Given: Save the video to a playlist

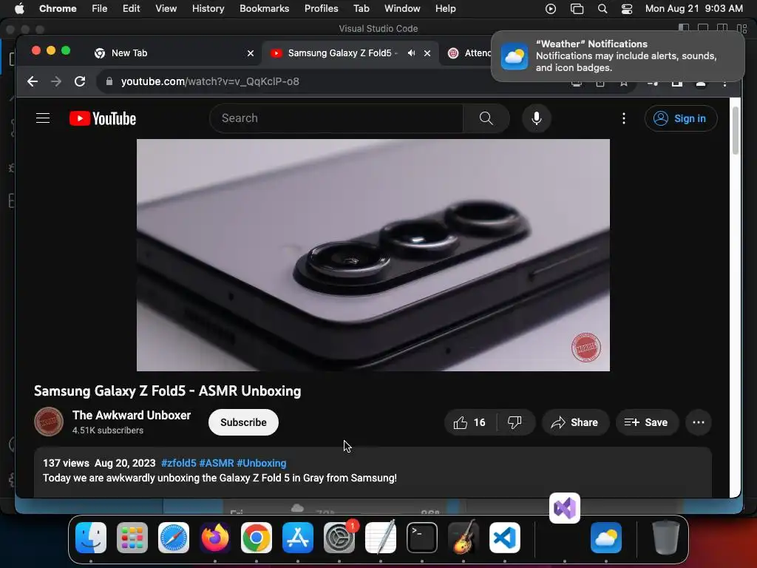Looking at the screenshot, I should 647,422.
